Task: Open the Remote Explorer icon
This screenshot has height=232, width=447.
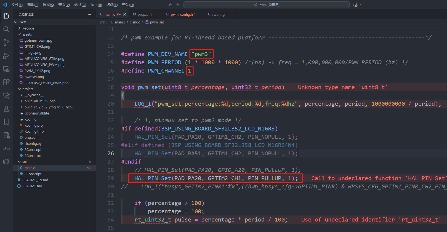Action: pos(6,69)
